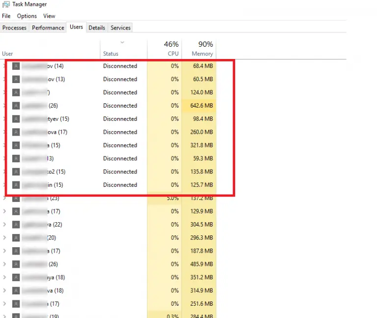
Task: Click the user icon in the 68.4 MB row
Action: click(16, 66)
